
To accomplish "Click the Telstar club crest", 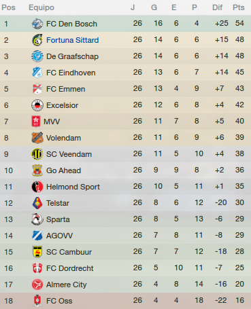I will click(37, 203).
